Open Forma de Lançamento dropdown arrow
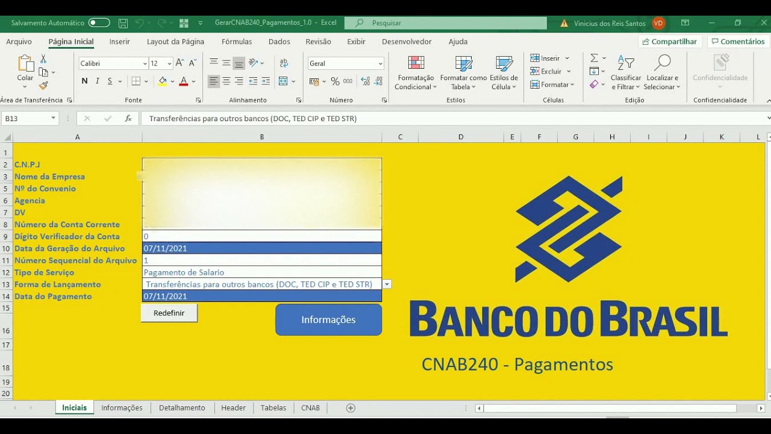The width and height of the screenshot is (771, 434). (387, 285)
